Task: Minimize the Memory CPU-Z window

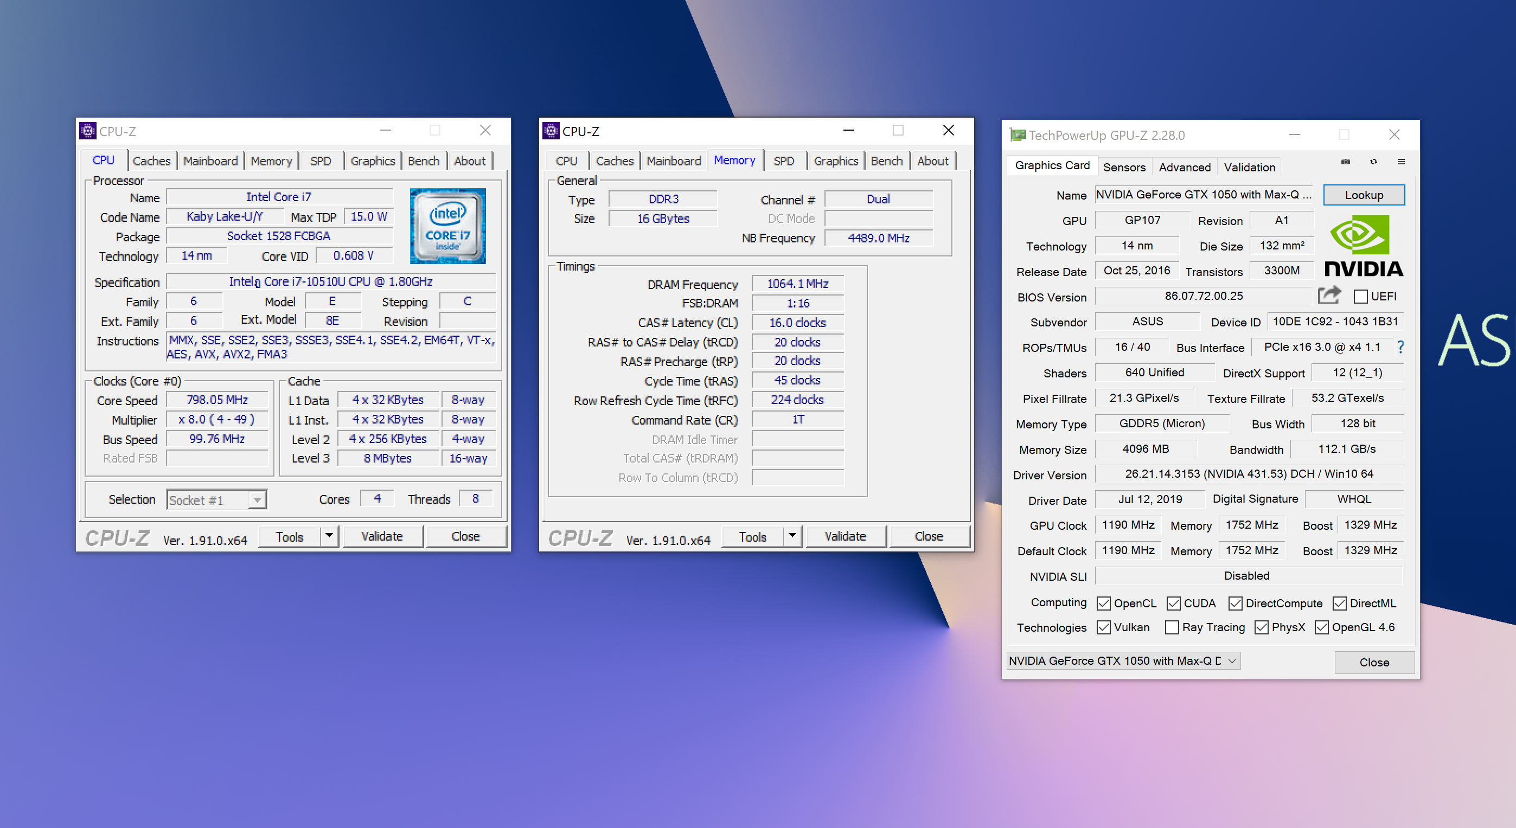Action: coord(849,131)
